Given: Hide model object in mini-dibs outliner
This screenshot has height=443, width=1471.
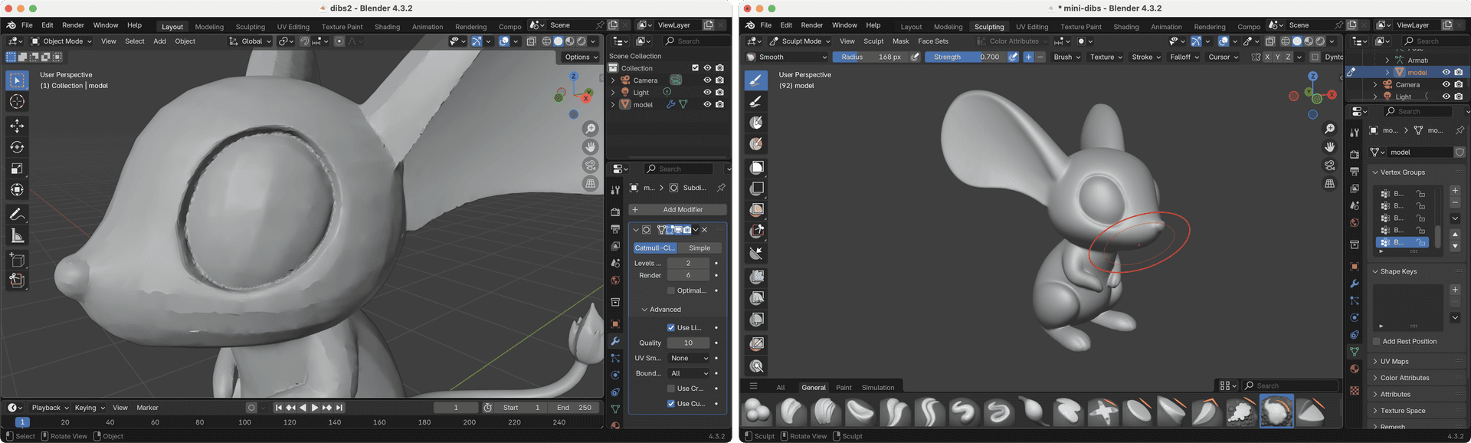Looking at the screenshot, I should [1446, 72].
